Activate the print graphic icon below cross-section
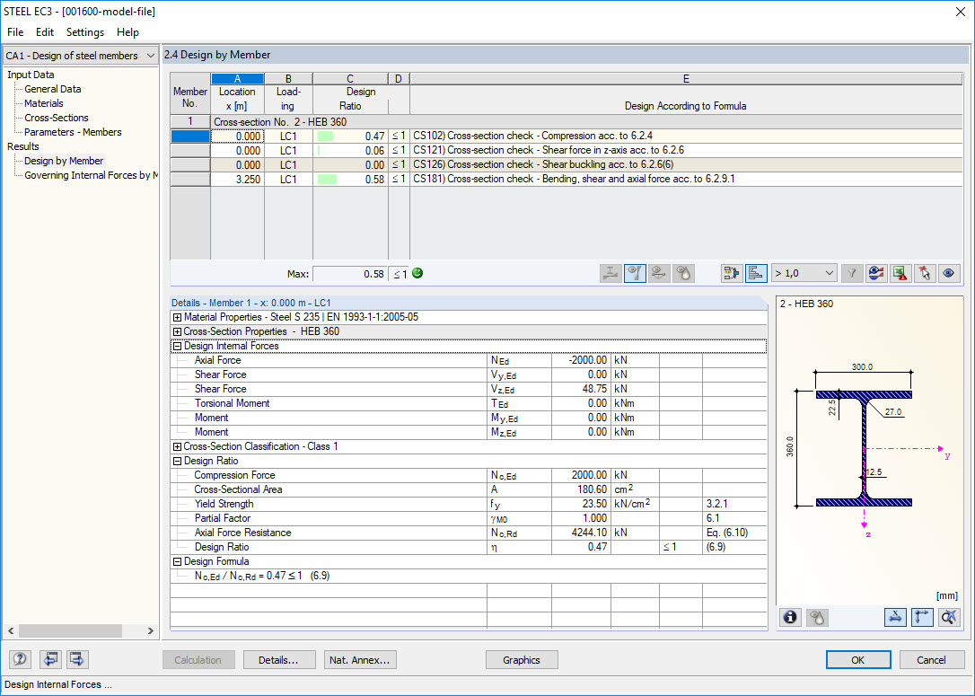The width and height of the screenshot is (975, 696). coord(818,617)
